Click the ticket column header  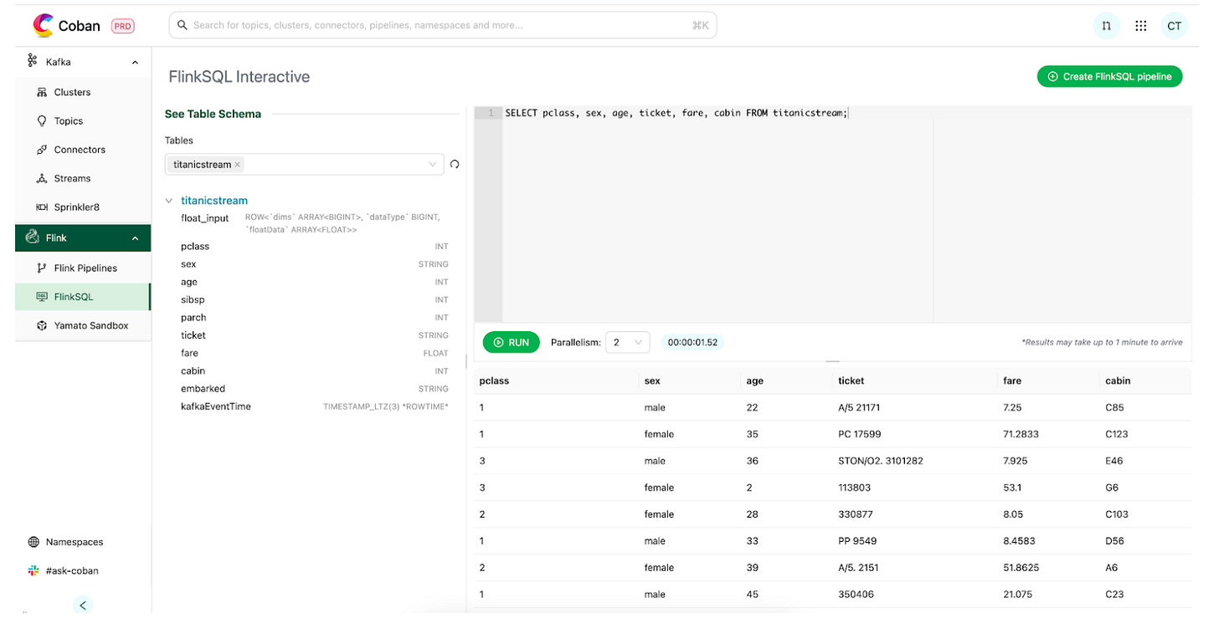point(851,380)
